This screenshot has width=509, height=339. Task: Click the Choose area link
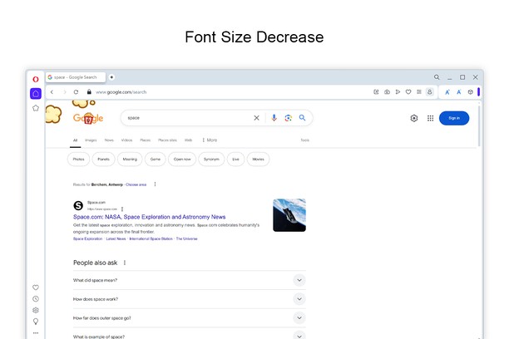[x=136, y=184]
